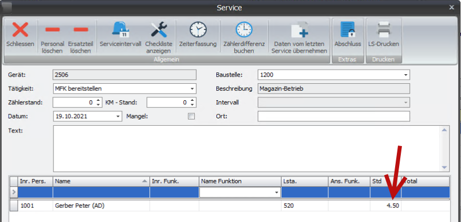461x222 pixels.
Task: Click the Inr. Funk. column header
Action: tap(174, 181)
